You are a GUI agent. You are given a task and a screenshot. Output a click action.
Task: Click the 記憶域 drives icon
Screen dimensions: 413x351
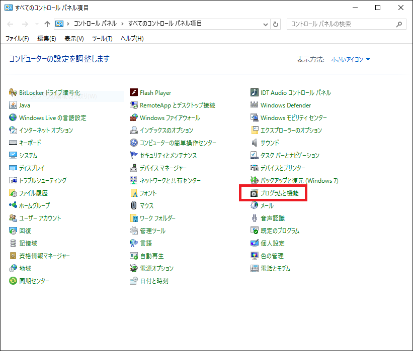(x=13, y=243)
